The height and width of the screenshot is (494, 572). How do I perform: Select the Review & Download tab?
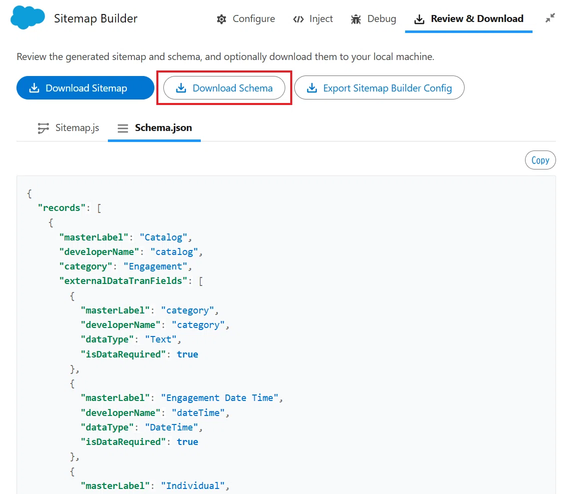(469, 18)
